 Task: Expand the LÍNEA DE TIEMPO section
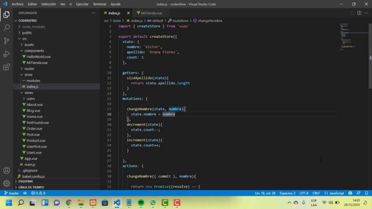pyautogui.click(x=31, y=187)
